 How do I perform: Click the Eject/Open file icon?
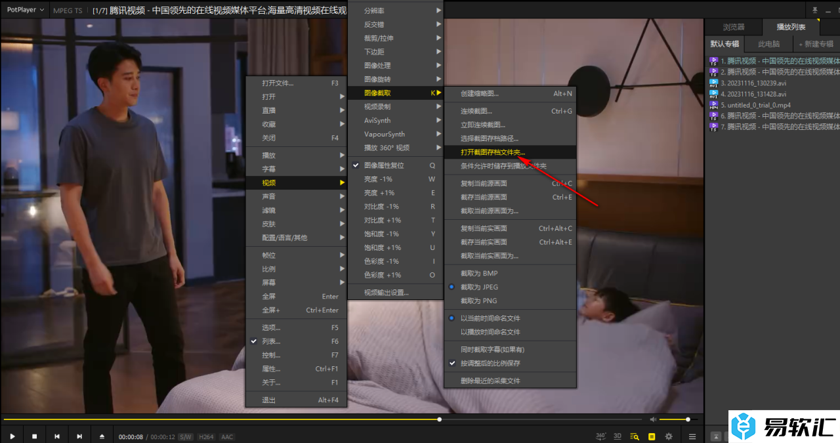[x=102, y=436]
